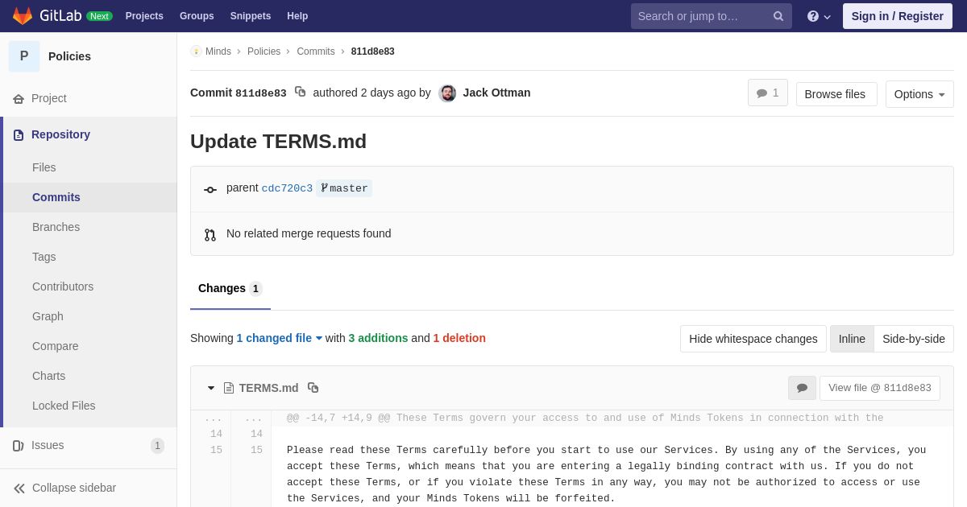This screenshot has height=507, width=967.
Task: Click Jack Ottman author name
Action: point(496,93)
